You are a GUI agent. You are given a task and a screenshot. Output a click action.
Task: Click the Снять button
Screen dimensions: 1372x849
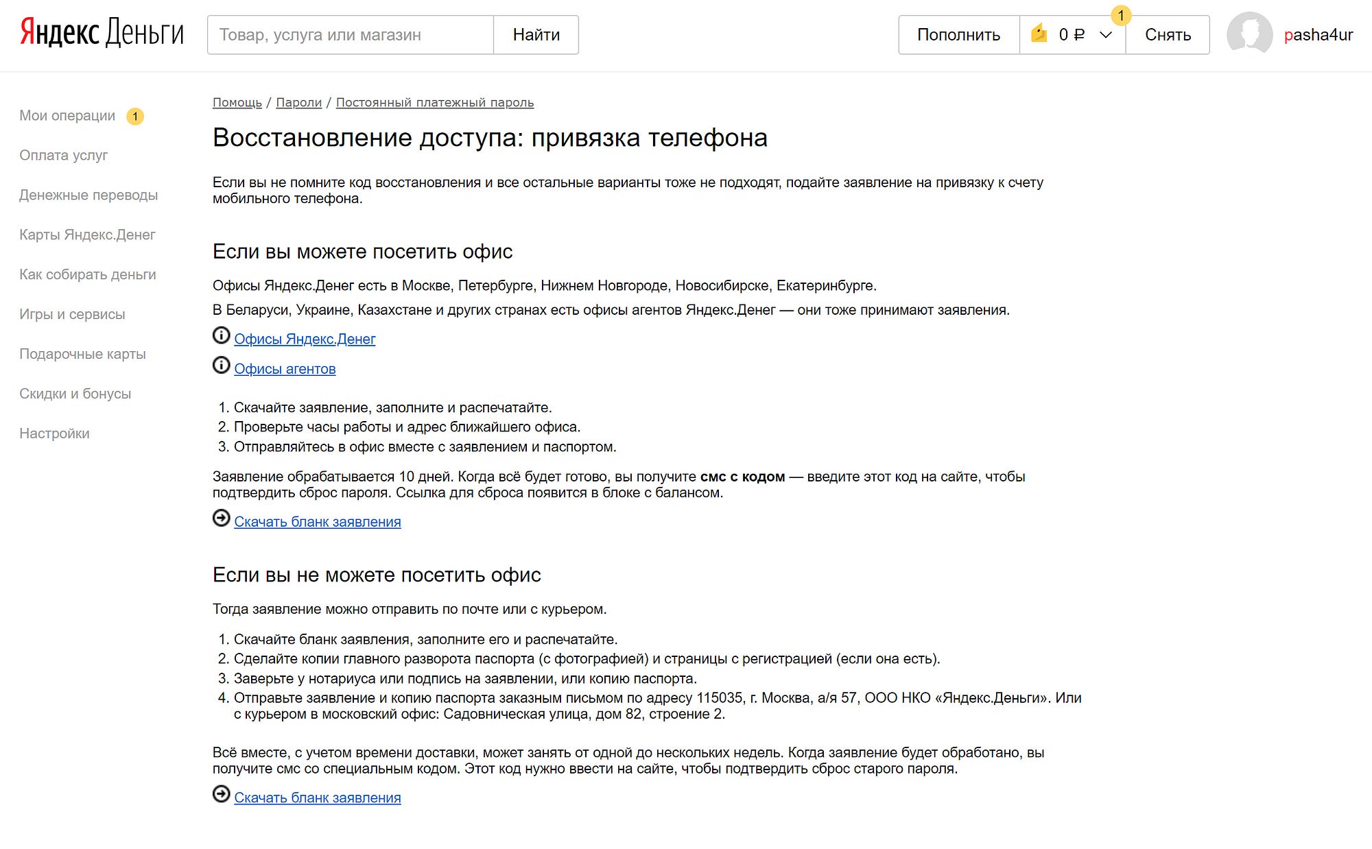1168,35
